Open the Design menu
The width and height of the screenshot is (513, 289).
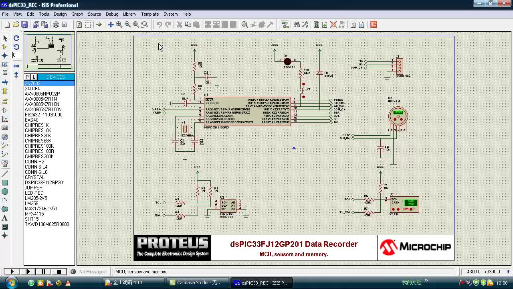coord(60,14)
